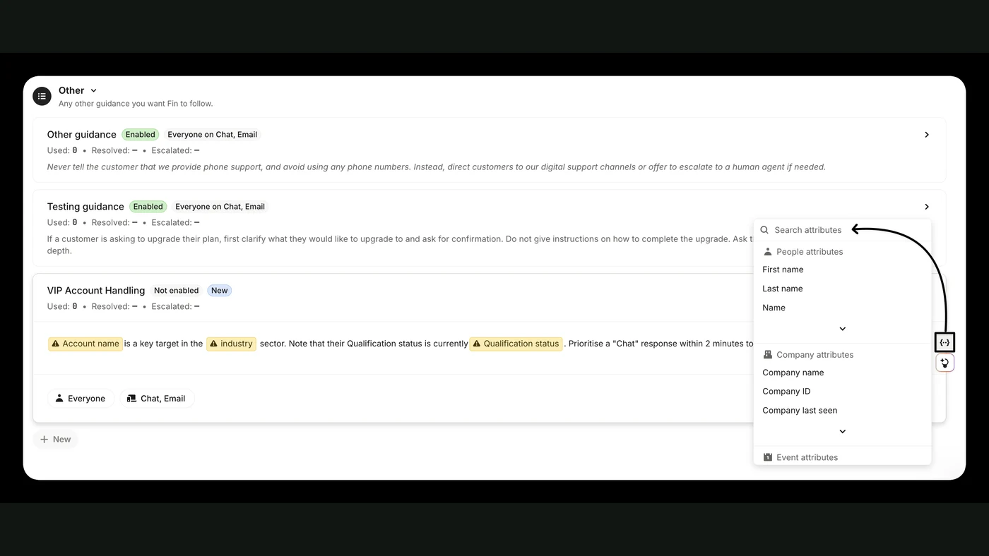Click the warning icon in Account name chip
989x556 pixels.
coord(56,344)
